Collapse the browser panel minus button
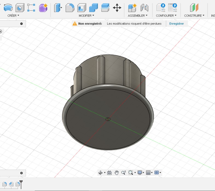Viewport: 215px width, 191px height. pyautogui.click(x=21, y=24)
